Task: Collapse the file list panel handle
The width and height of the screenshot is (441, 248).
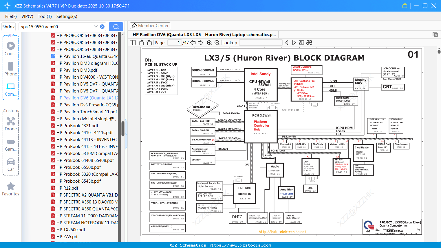Action: [126, 133]
